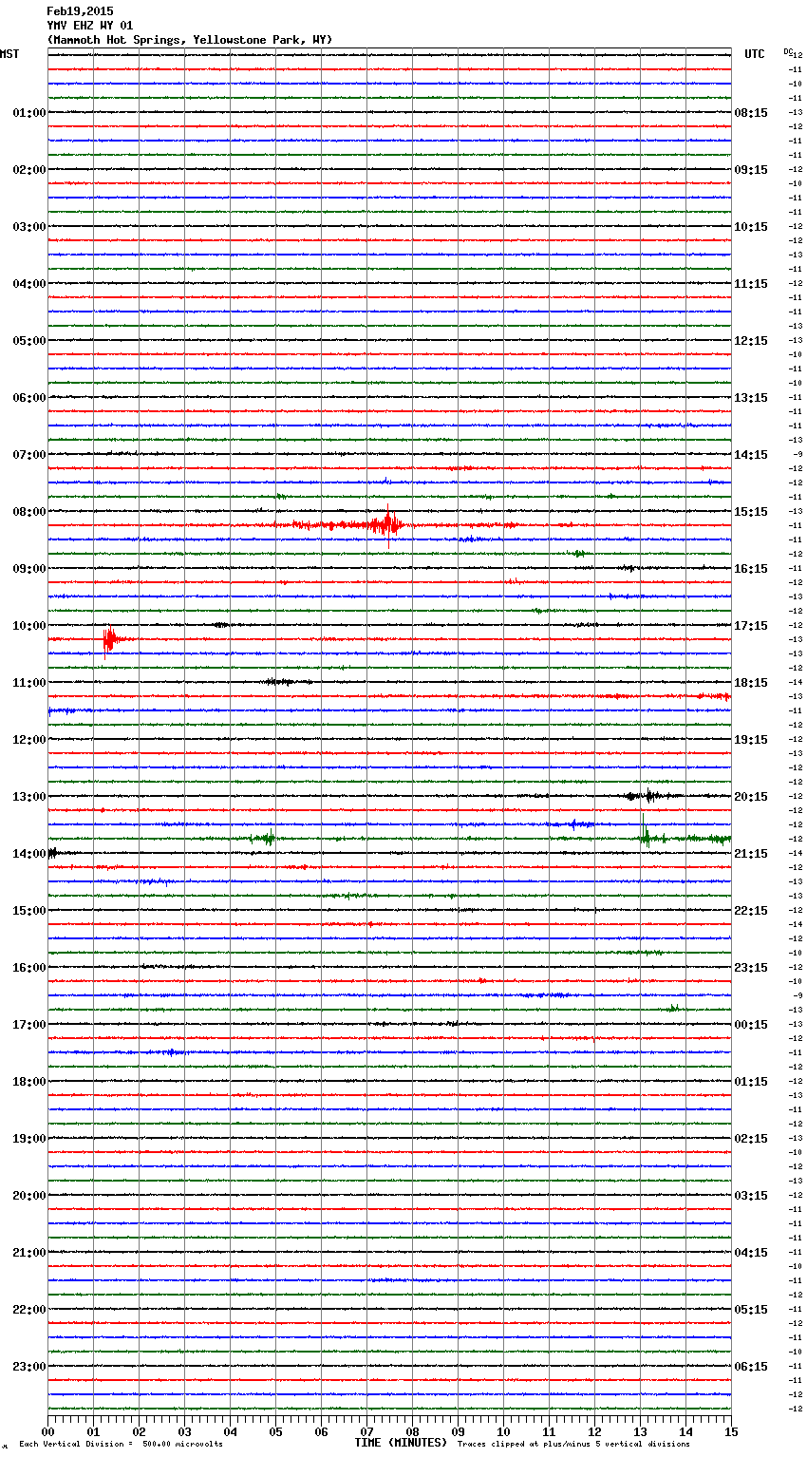
Task: Click the 06:15 UTC time label
Action: [751, 1367]
